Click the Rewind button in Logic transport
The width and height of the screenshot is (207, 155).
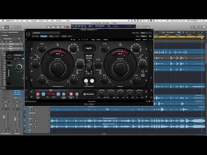(x=49, y=27)
